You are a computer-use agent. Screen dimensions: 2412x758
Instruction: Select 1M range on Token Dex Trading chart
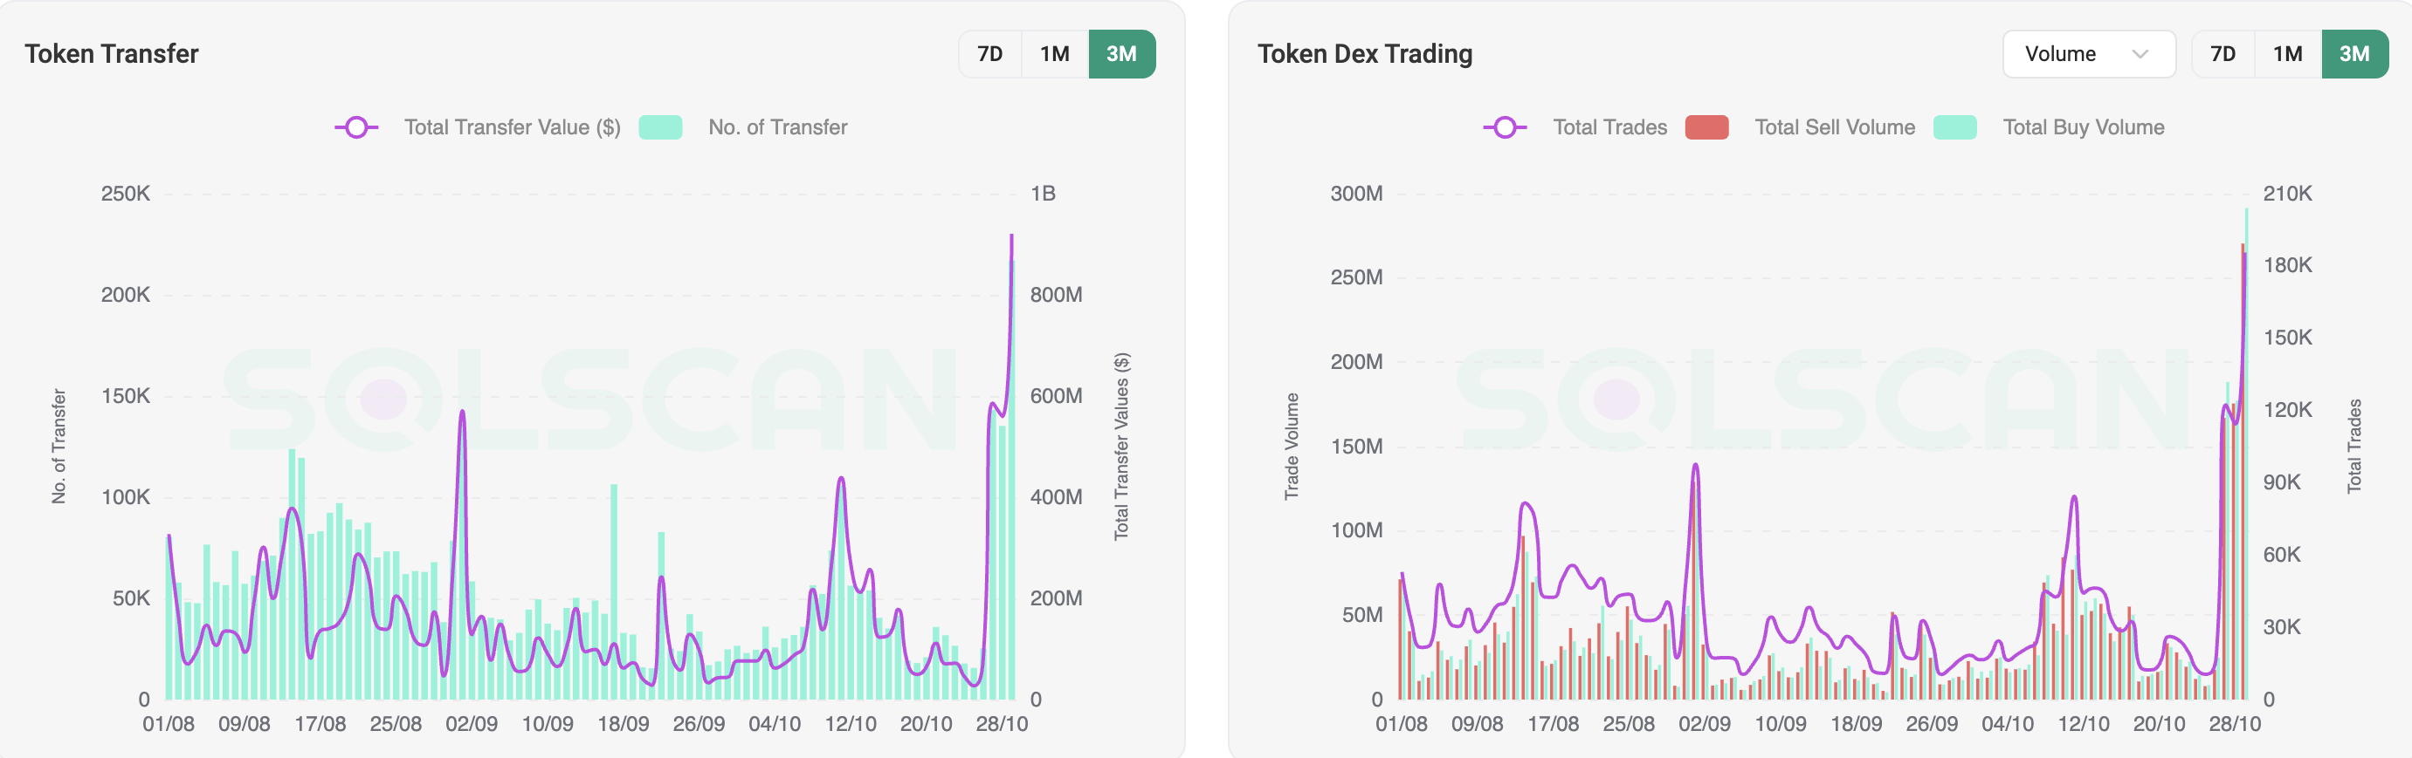click(x=2288, y=53)
